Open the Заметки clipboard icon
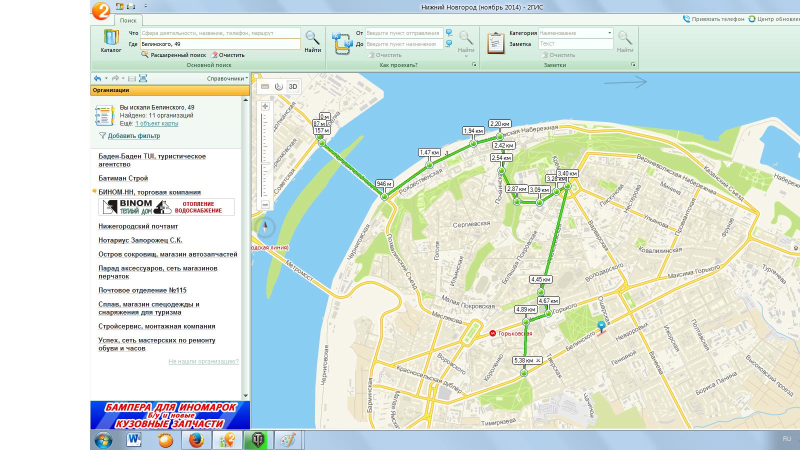 point(496,43)
